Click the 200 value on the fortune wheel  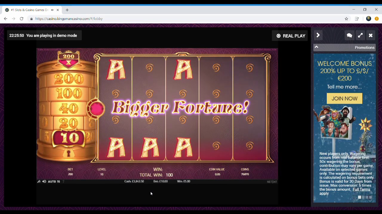click(69, 79)
